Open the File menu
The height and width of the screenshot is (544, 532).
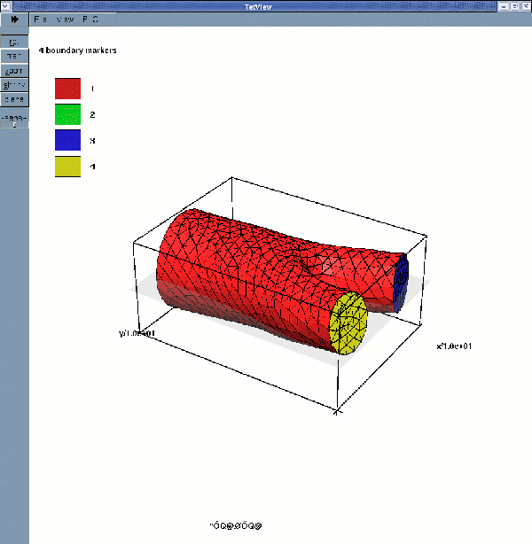[40, 19]
